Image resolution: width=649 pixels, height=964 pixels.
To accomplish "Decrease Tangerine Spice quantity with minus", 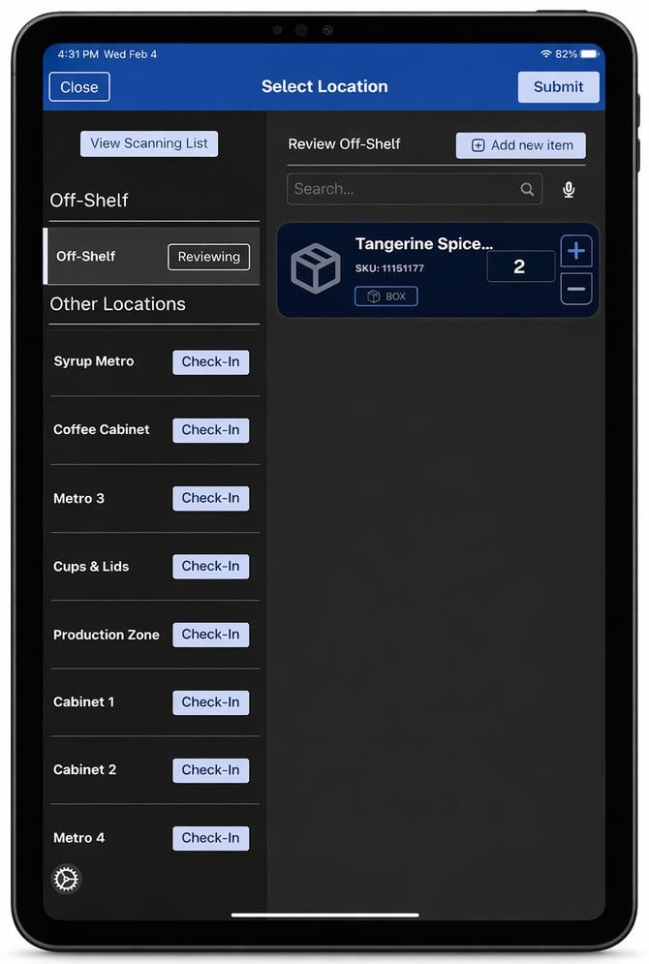I will (x=575, y=289).
